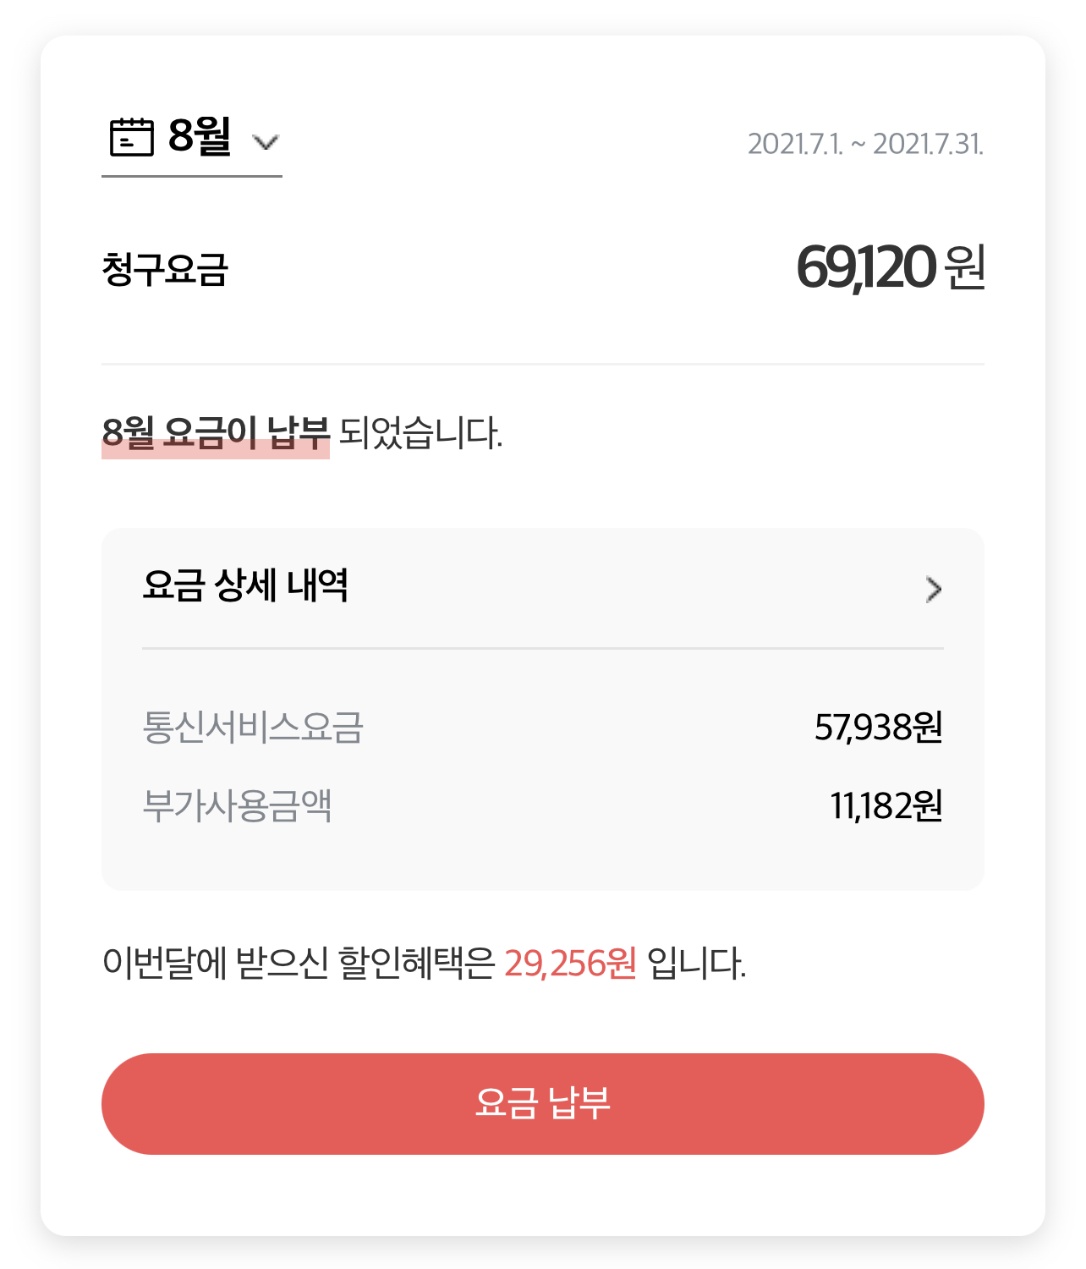
Task: Select the 통신서비스요금 row label
Action: click(x=253, y=727)
